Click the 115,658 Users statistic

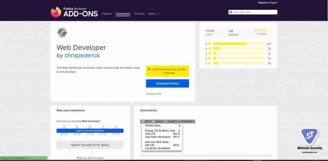pos(209,33)
